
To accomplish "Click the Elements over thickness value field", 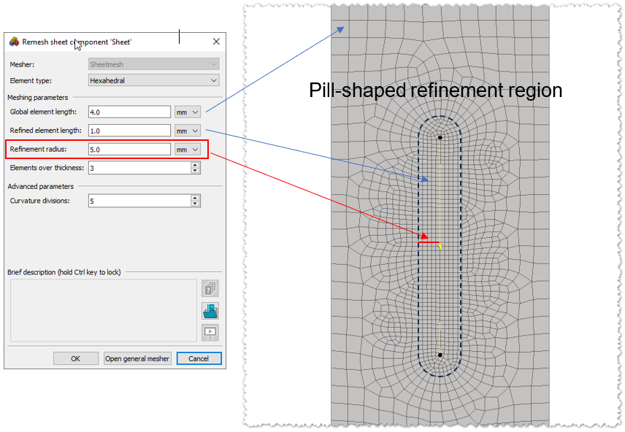I will pyautogui.click(x=139, y=168).
